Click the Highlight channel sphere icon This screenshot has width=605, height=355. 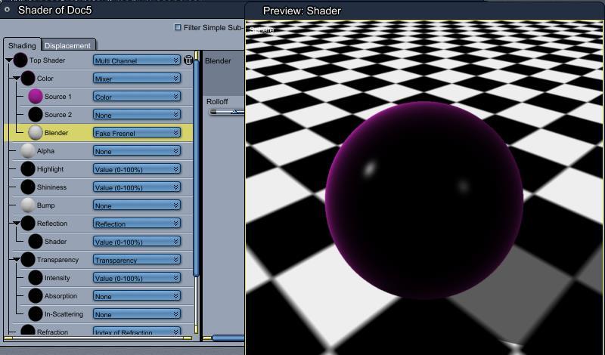point(28,169)
